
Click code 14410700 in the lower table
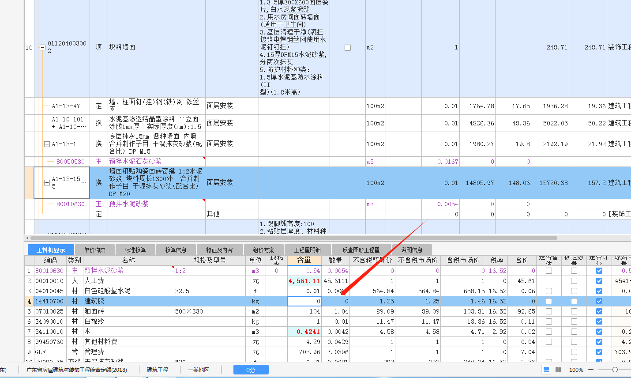click(49, 301)
